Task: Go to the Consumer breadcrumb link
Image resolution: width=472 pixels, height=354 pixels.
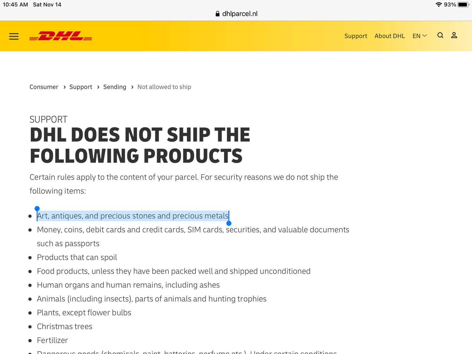Action: (x=44, y=87)
